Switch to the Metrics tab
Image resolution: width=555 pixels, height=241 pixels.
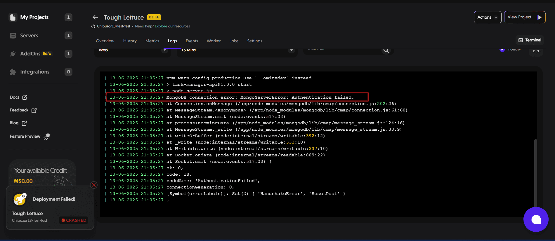coord(152,41)
